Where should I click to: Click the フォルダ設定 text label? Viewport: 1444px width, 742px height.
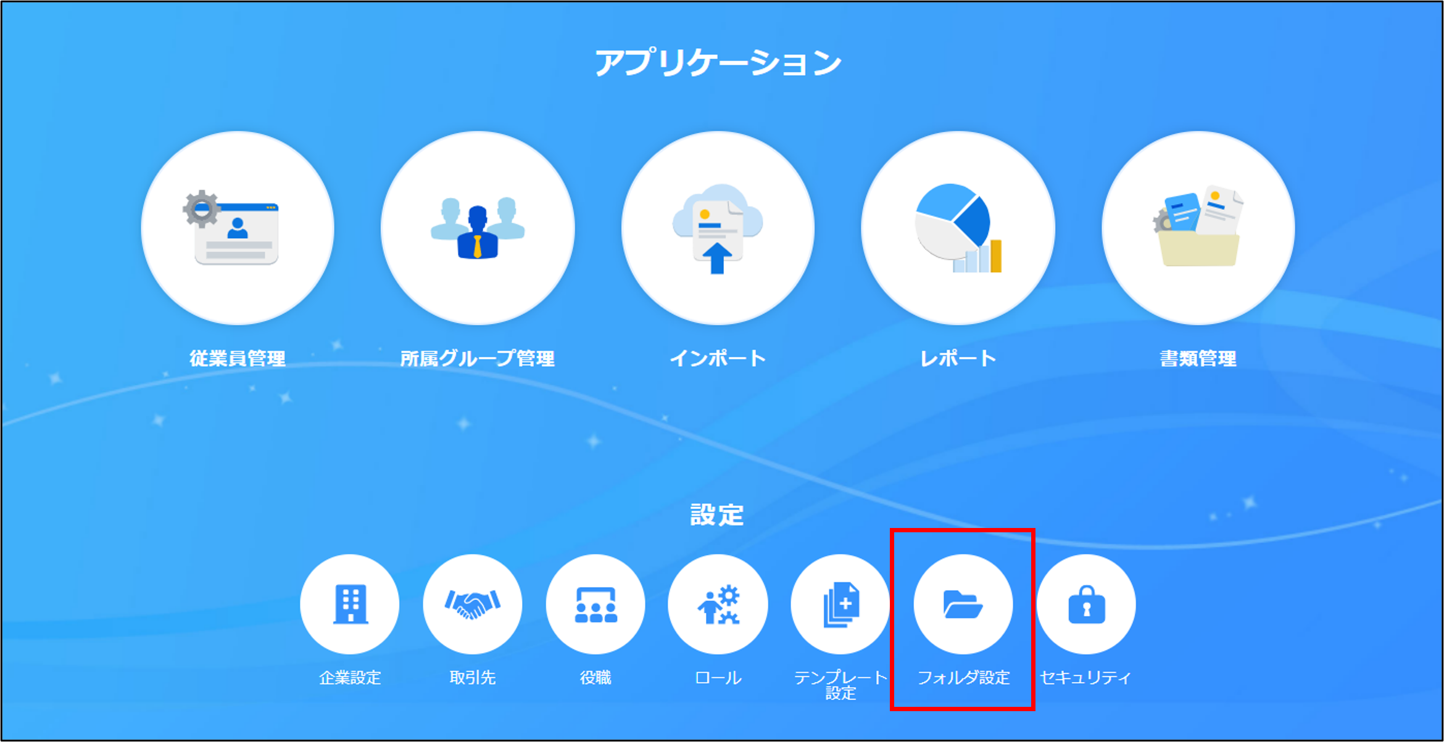tap(963, 677)
